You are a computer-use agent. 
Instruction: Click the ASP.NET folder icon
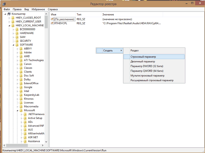coord(25,137)
